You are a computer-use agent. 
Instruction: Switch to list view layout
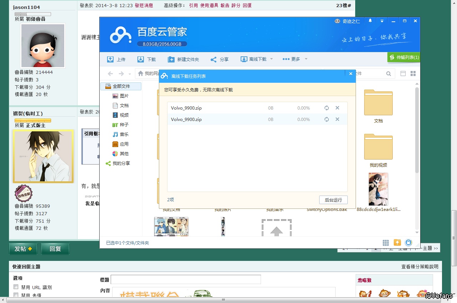click(x=403, y=74)
